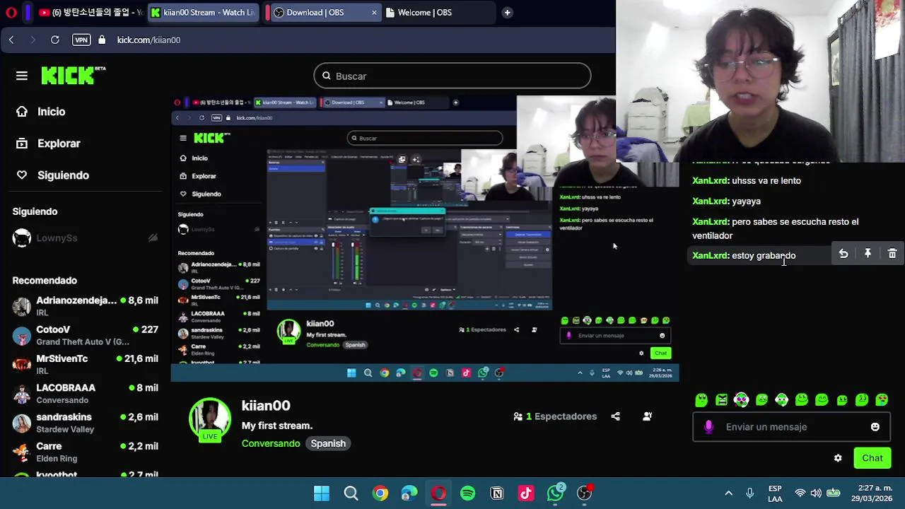Click XanLxrd username in 'yayaya' message
Image resolution: width=905 pixels, height=509 pixels.
tap(709, 201)
